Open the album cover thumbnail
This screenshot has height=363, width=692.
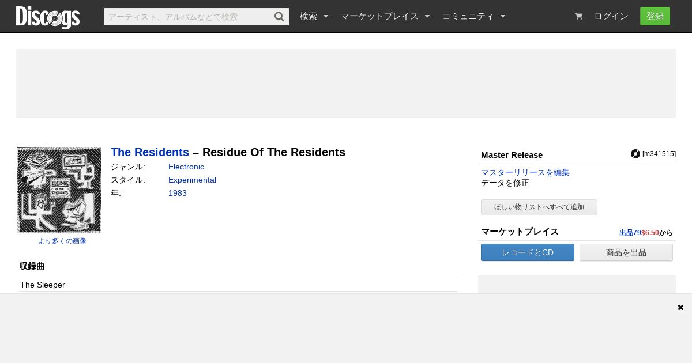[x=59, y=190]
